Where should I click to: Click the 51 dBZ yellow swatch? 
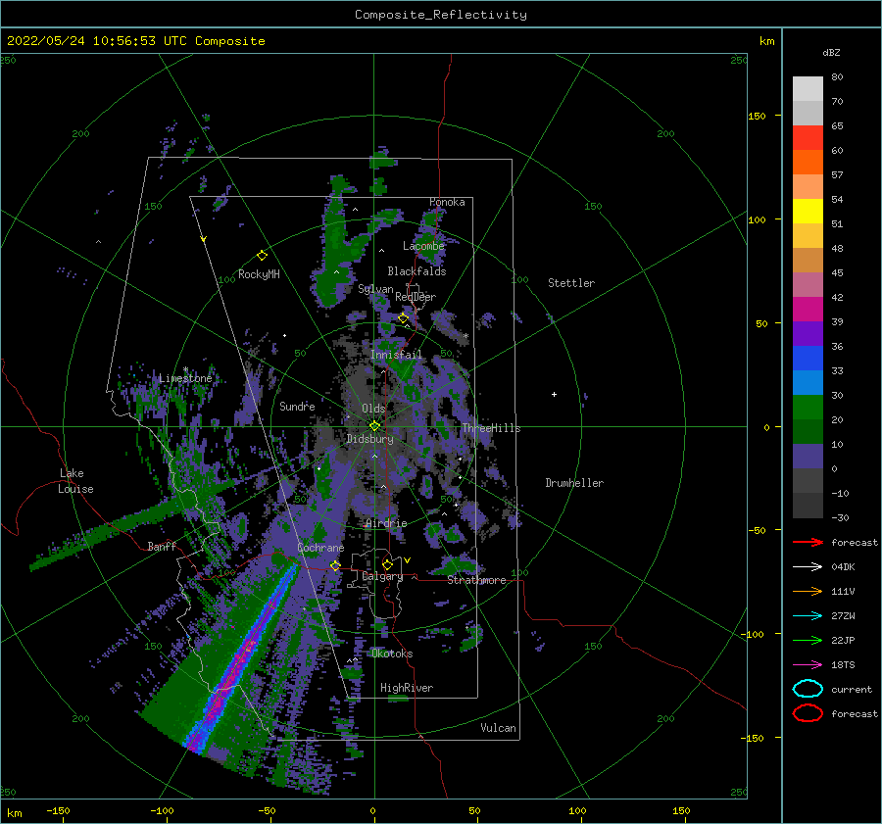click(808, 212)
